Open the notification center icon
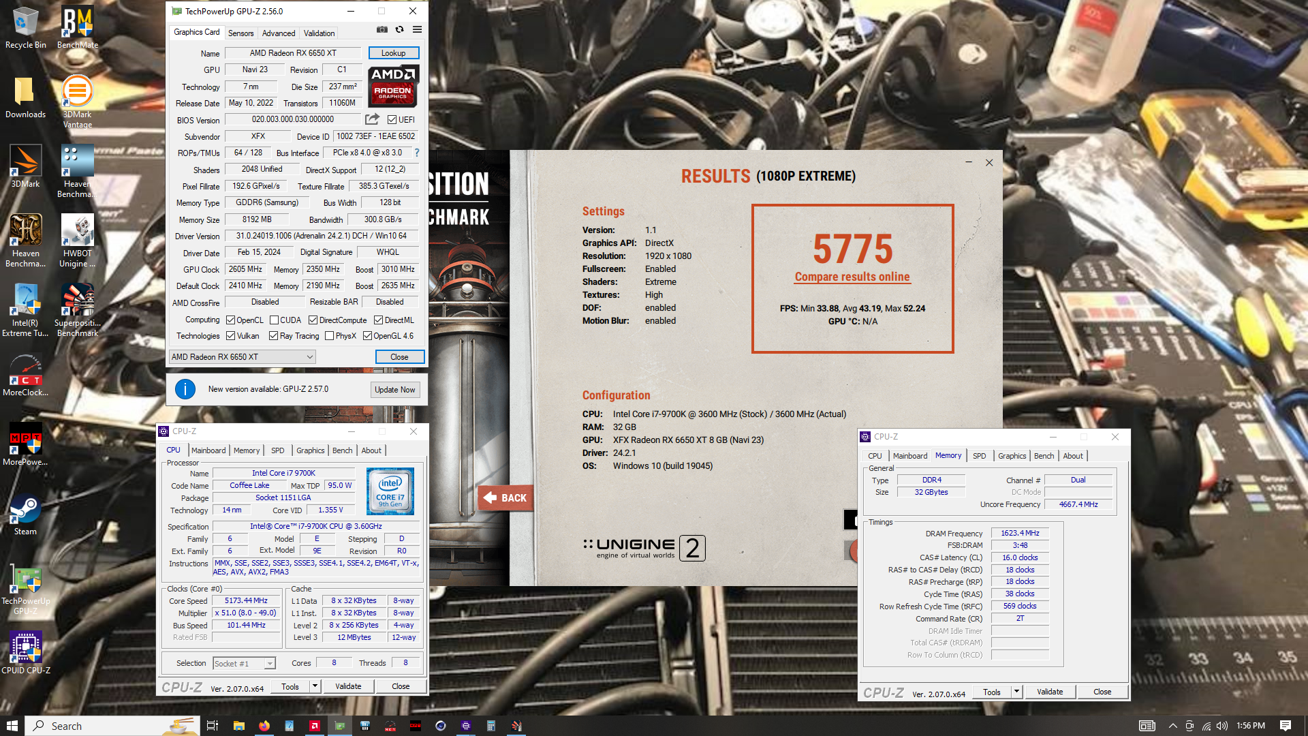Viewport: 1308px width, 736px height. tap(1286, 726)
